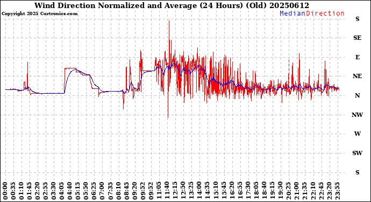Click the 12:15 time axis label
The height and width of the screenshot is (202, 371).
click(175, 191)
